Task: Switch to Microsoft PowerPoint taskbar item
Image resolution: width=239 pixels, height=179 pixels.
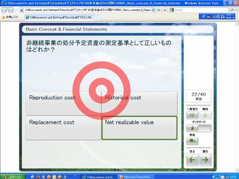Action: pyautogui.click(x=136, y=177)
